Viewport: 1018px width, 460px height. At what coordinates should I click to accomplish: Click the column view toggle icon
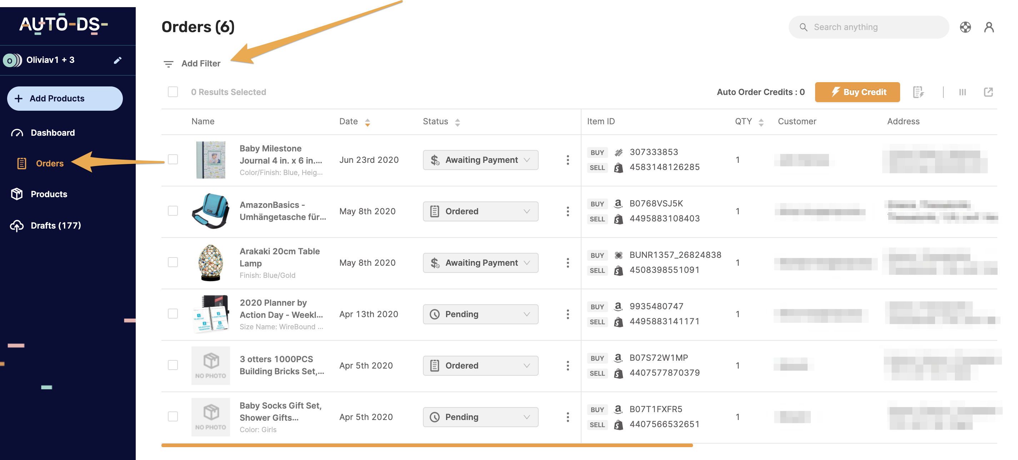point(963,92)
